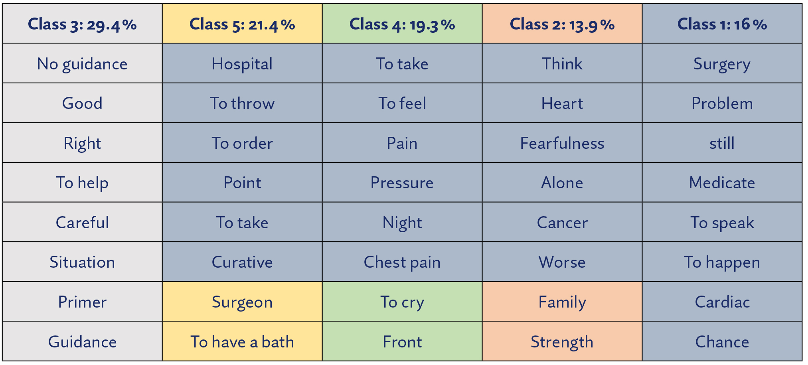Click the "Surgery" cell

(722, 64)
